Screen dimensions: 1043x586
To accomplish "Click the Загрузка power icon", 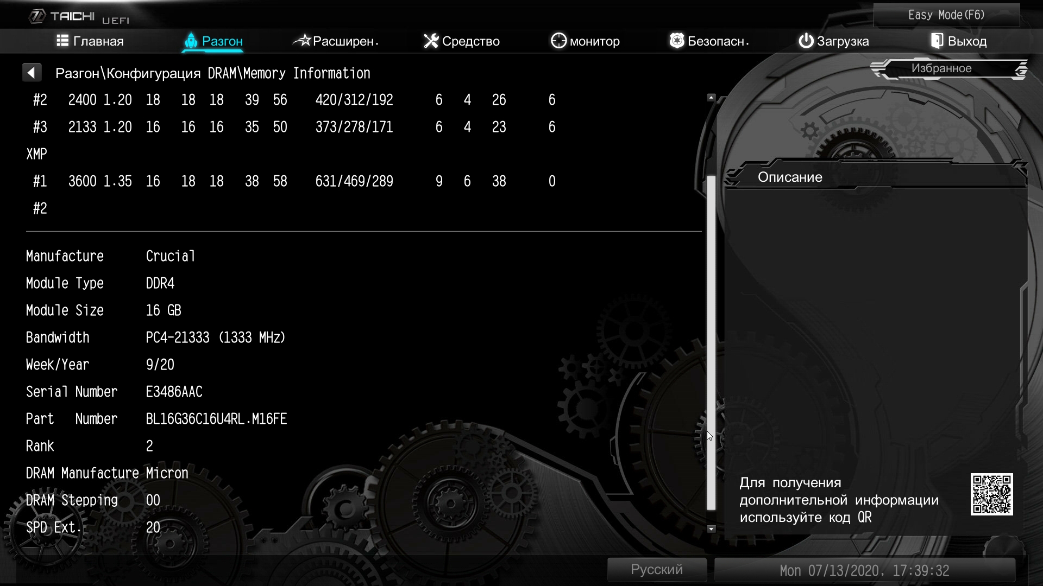I will [x=806, y=41].
